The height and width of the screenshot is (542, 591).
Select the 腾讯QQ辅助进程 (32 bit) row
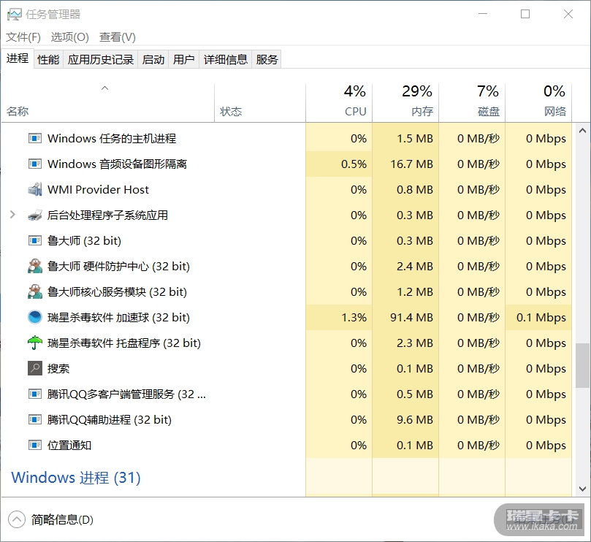tap(286, 419)
